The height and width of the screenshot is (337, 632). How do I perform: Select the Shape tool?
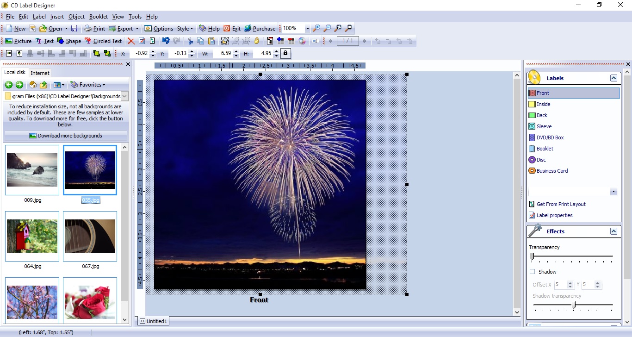point(69,41)
